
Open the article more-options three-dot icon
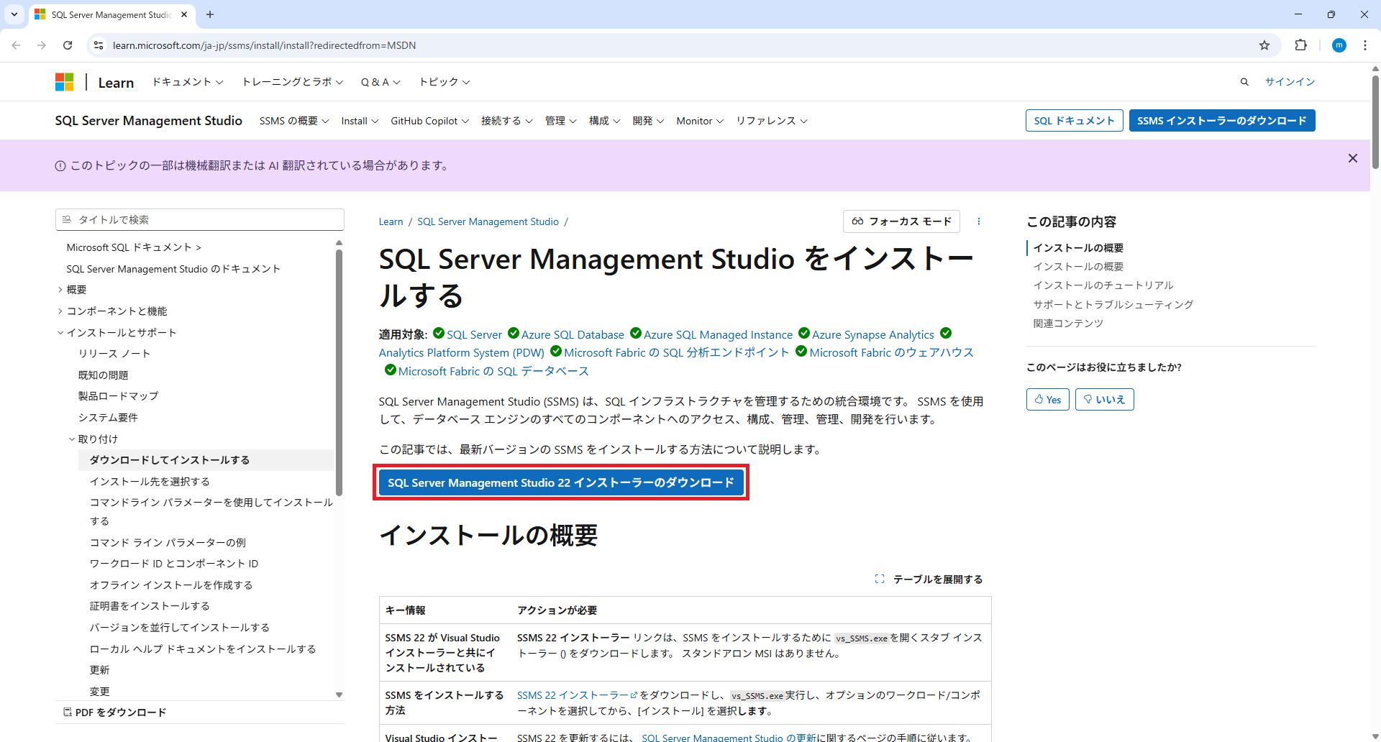[x=978, y=221]
